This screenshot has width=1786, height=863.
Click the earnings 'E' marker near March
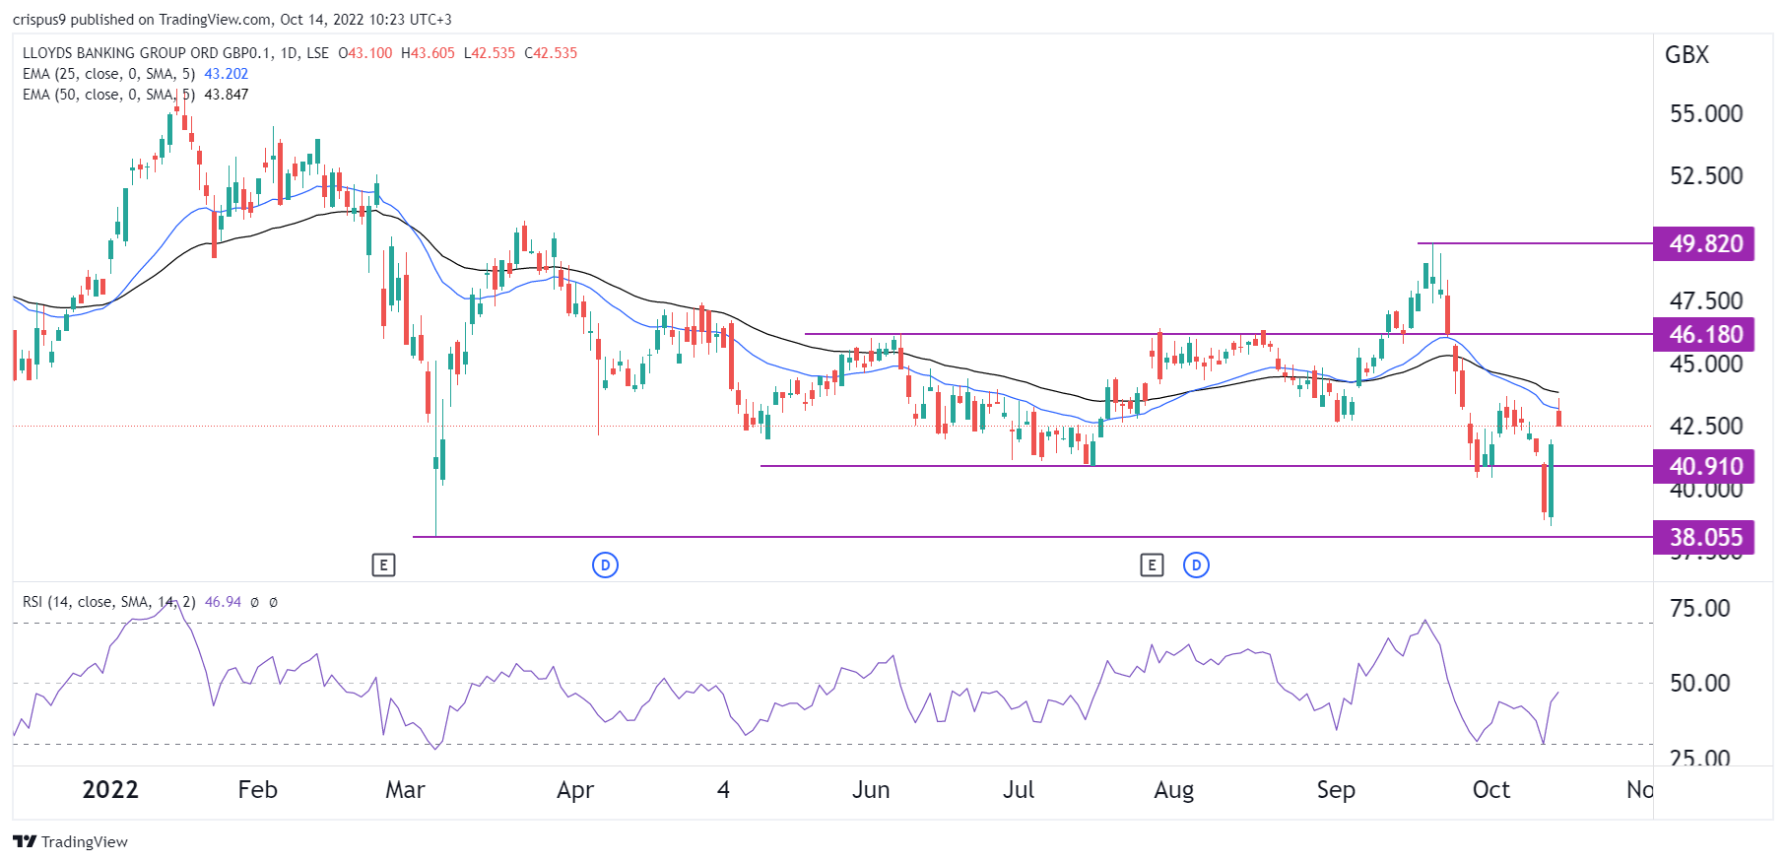tap(383, 564)
